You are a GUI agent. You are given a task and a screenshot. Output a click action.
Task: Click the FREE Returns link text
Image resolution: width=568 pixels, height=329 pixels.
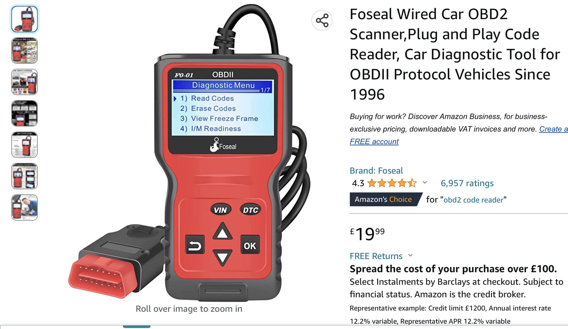coord(376,256)
